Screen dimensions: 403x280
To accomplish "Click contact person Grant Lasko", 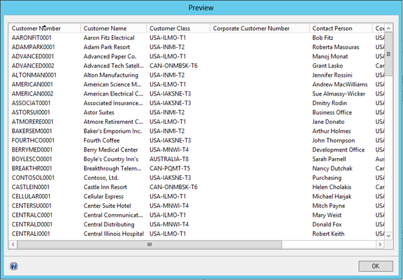I will (327, 66).
